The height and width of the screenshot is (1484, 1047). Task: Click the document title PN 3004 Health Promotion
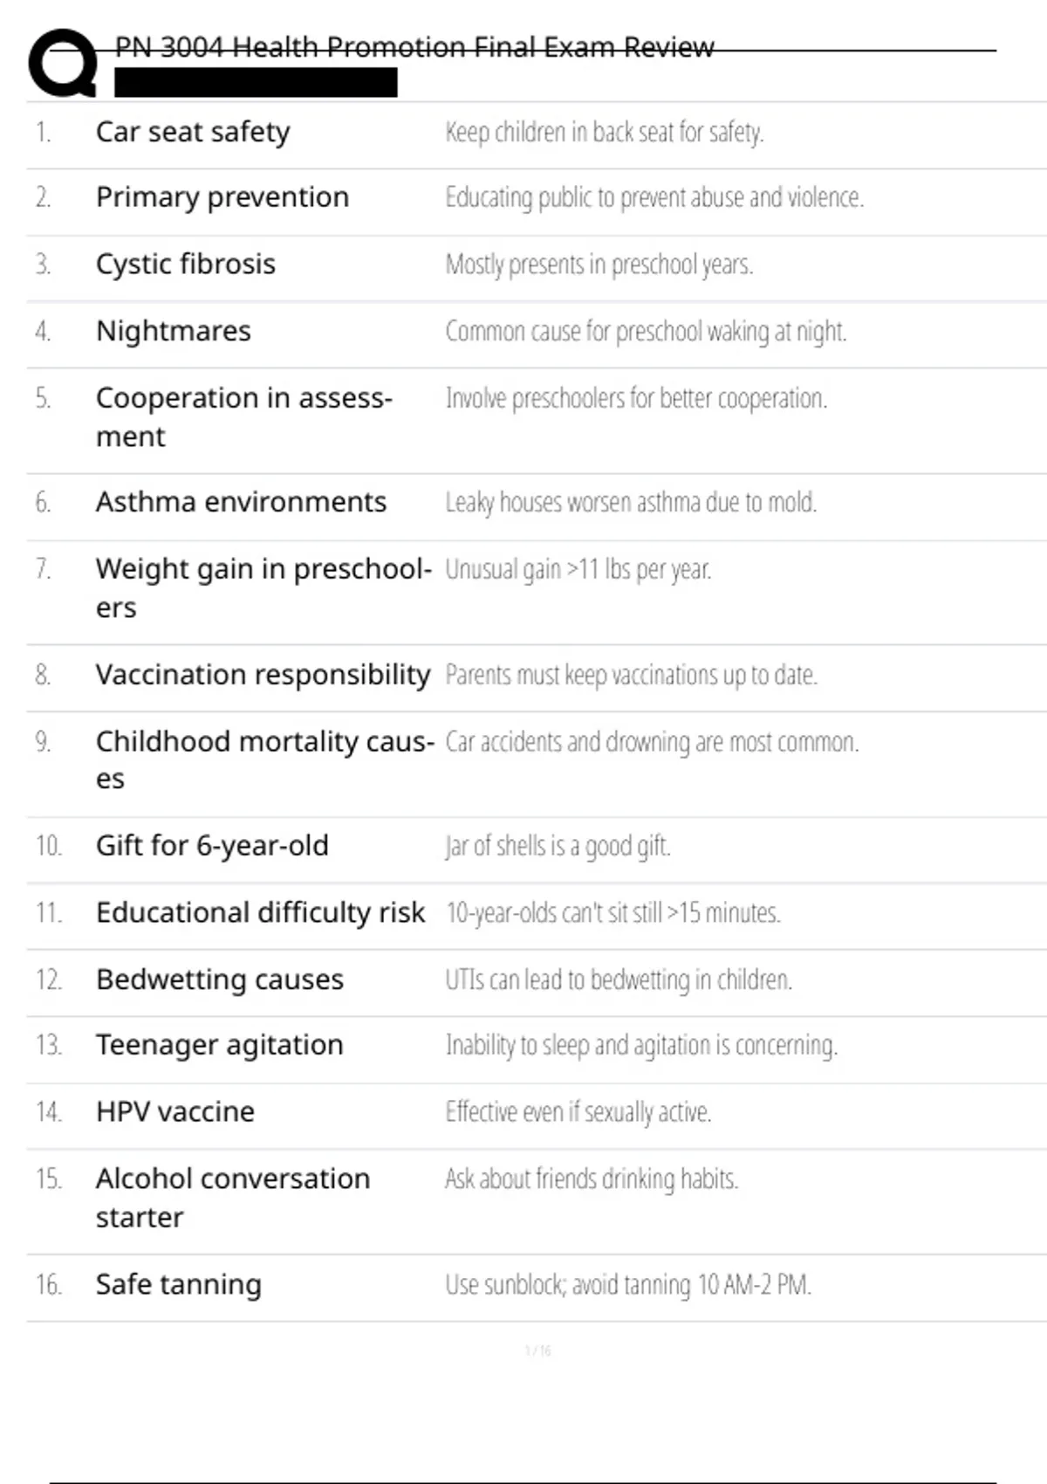(414, 47)
